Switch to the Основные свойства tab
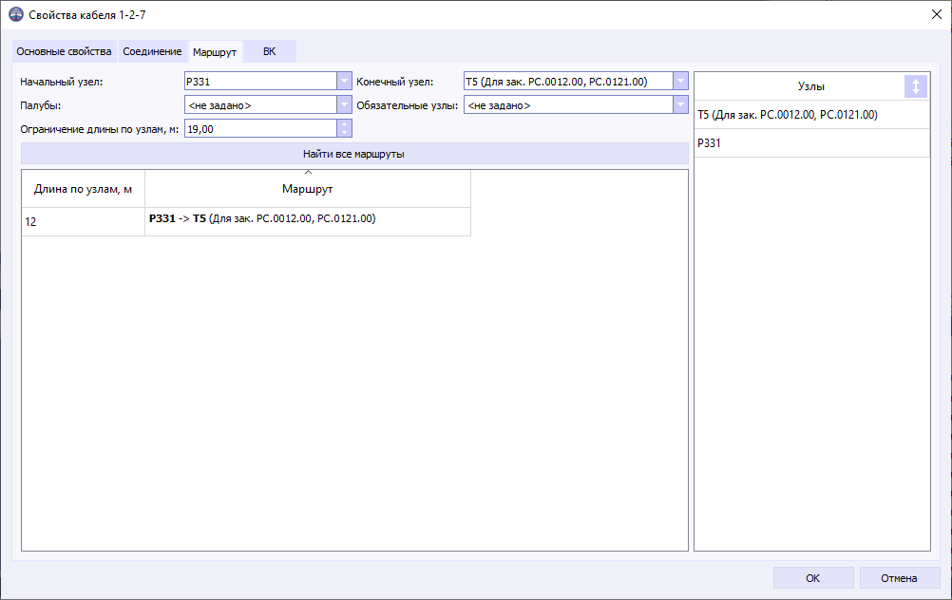952x600 pixels. (63, 52)
